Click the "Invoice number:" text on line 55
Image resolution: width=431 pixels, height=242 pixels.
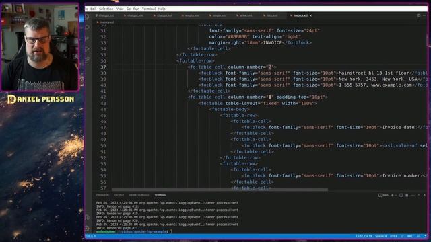pyautogui.click(x=402, y=175)
